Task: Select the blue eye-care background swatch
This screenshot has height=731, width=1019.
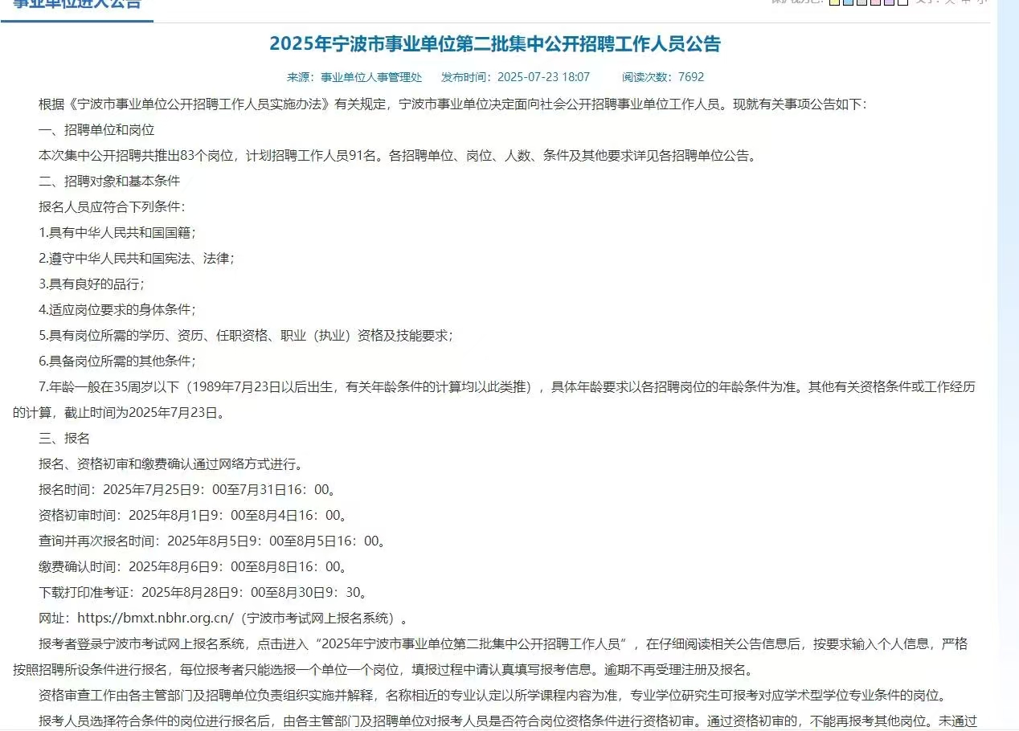Action: pyautogui.click(x=848, y=2)
